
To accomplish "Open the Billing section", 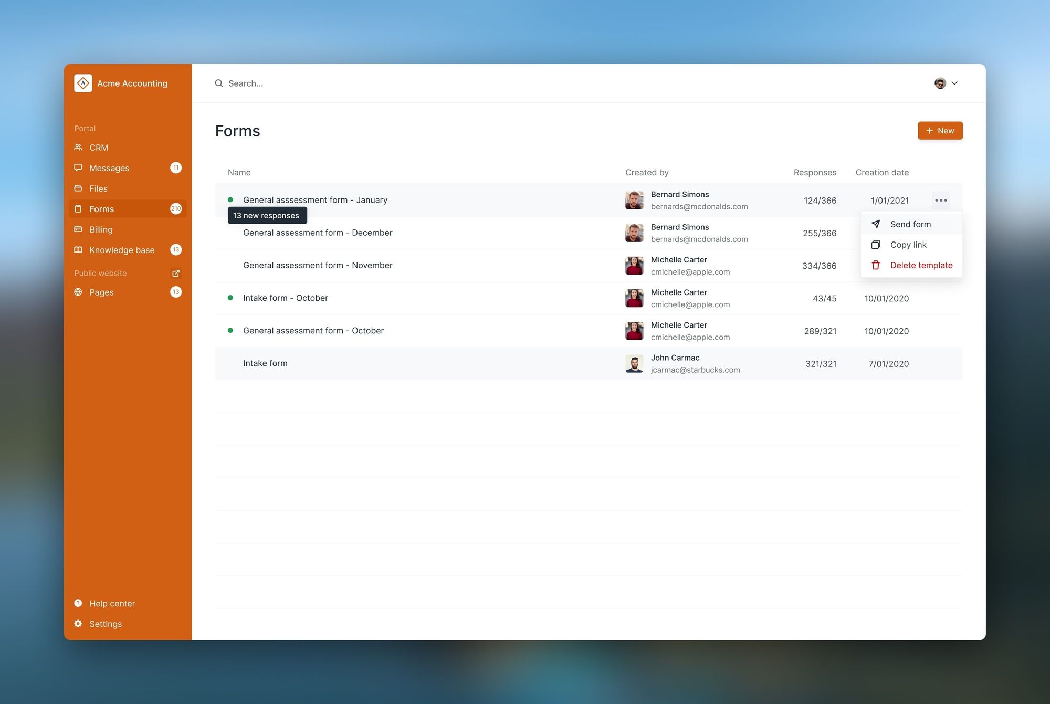I will [101, 229].
